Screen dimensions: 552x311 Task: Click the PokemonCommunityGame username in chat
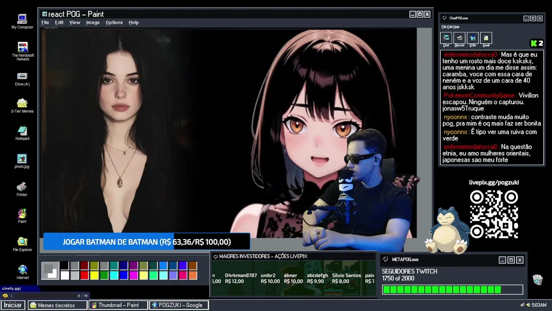pyautogui.click(x=479, y=95)
